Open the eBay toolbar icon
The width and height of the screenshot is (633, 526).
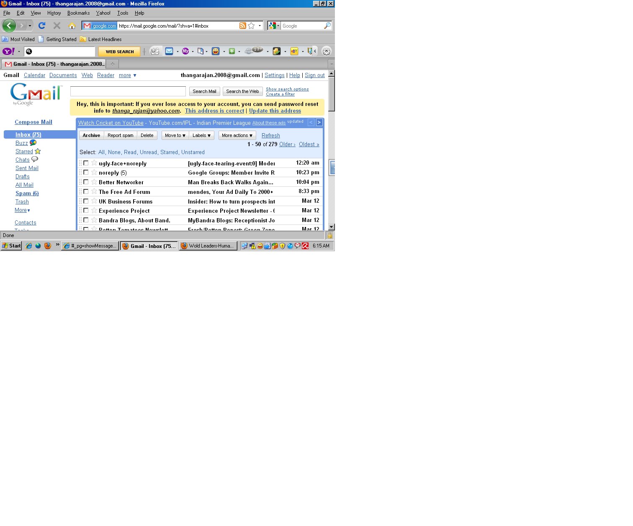[294, 51]
